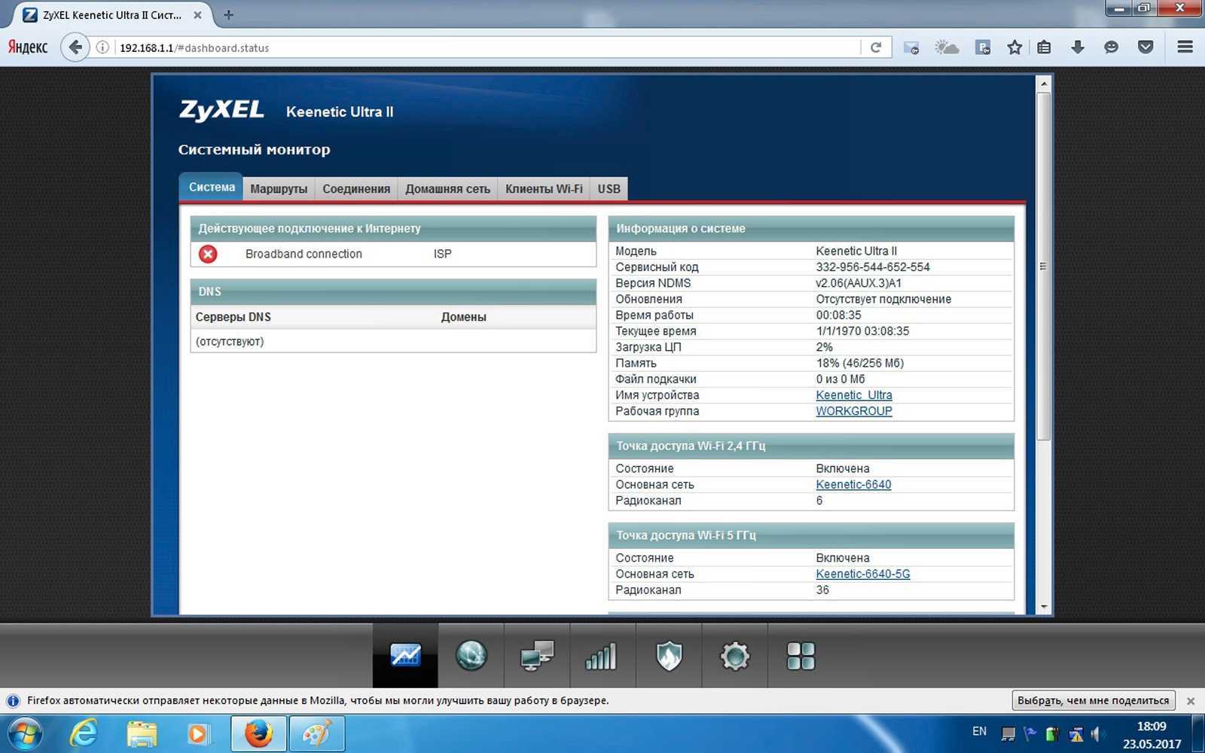Open the Keenetic_Ultra device name link
The height and width of the screenshot is (753, 1205).
pos(854,395)
